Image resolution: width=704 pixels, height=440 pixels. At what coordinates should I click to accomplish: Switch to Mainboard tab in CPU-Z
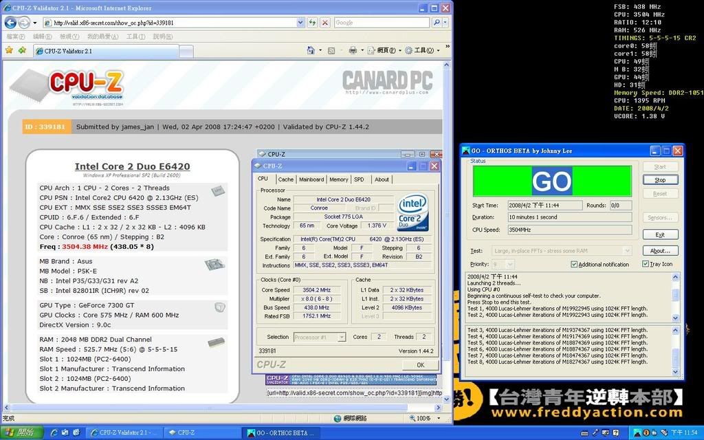click(x=311, y=179)
